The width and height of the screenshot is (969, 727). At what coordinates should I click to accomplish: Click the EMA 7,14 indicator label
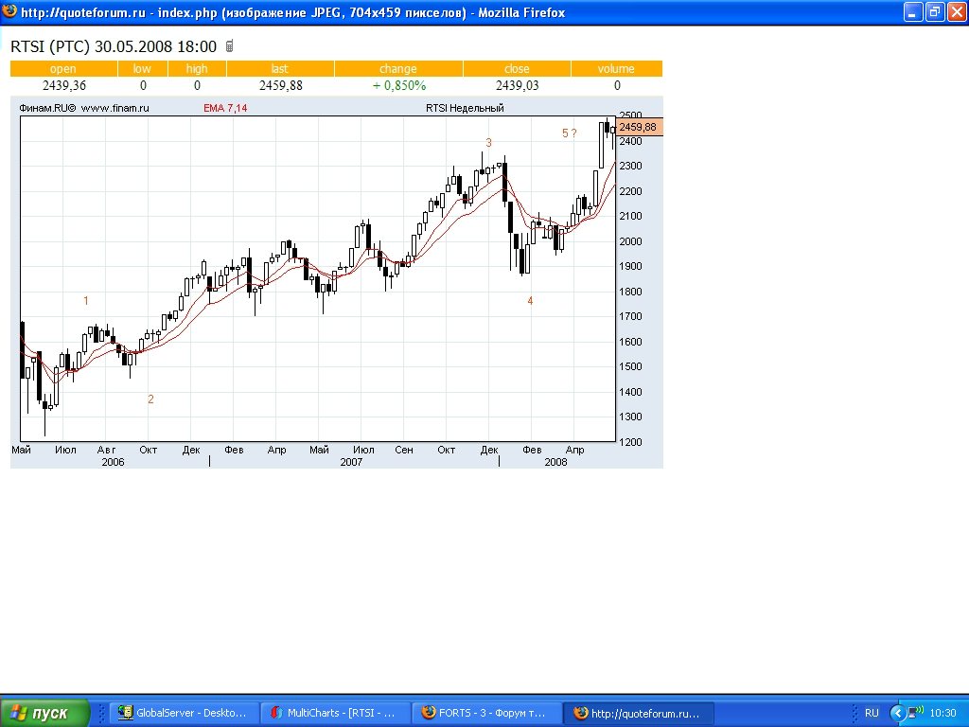click(x=225, y=108)
